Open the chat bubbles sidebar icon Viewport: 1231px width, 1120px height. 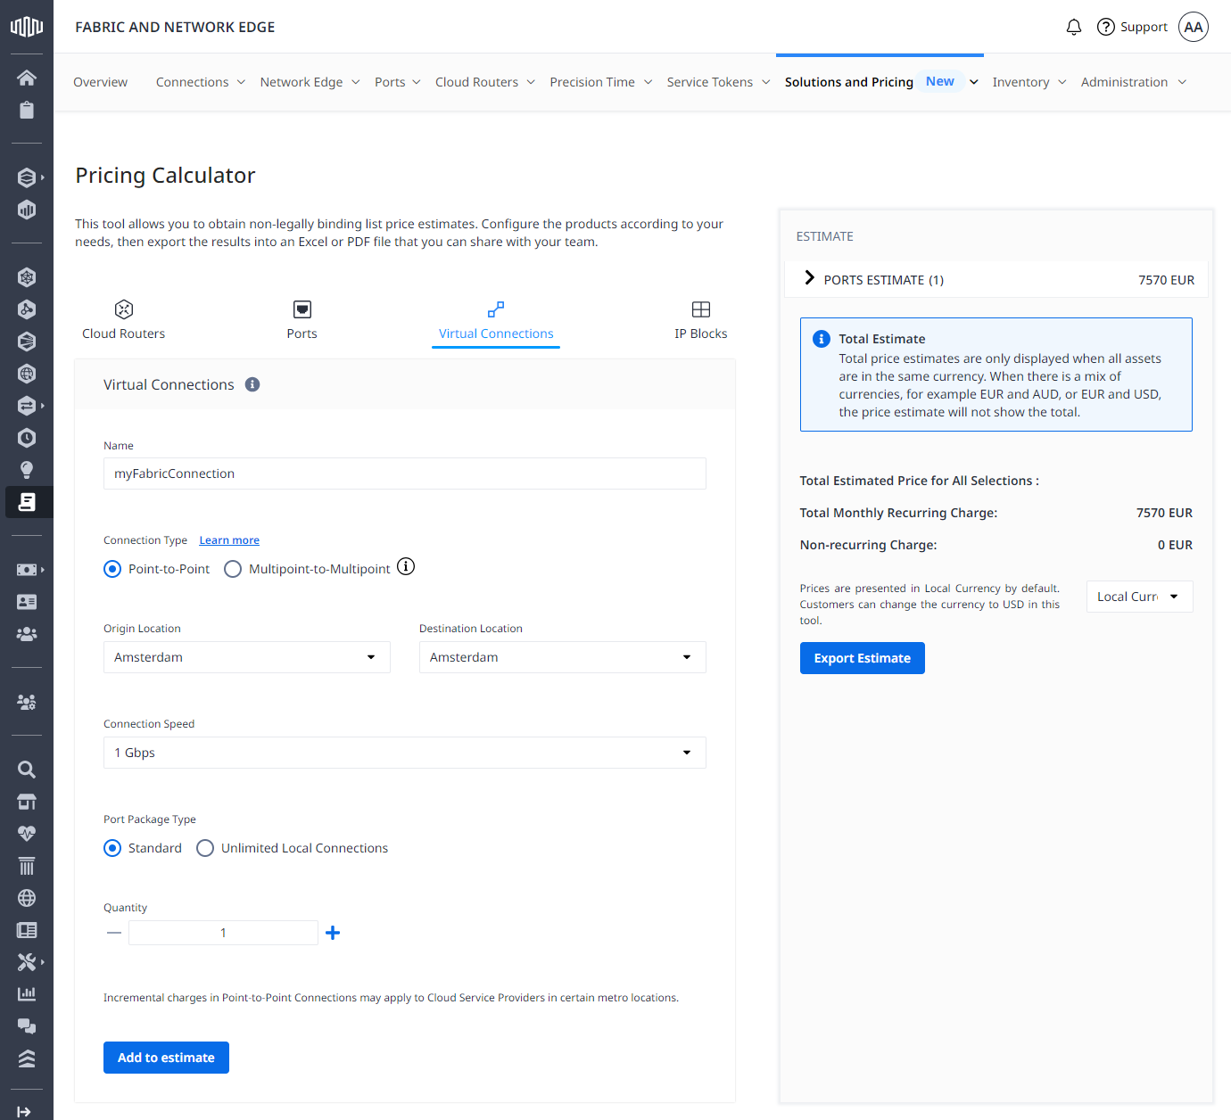(x=27, y=1026)
